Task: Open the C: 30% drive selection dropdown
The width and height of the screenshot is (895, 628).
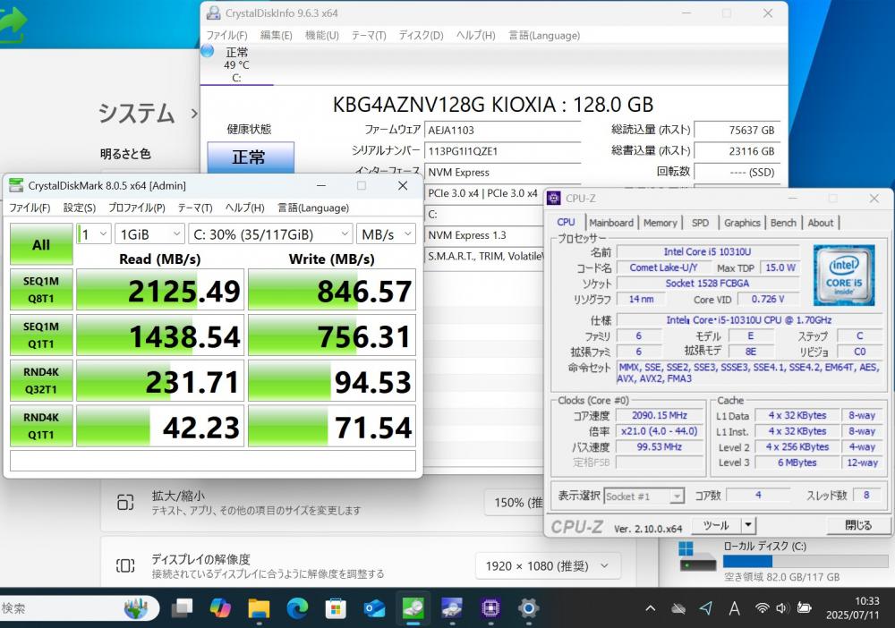Action: (270, 233)
